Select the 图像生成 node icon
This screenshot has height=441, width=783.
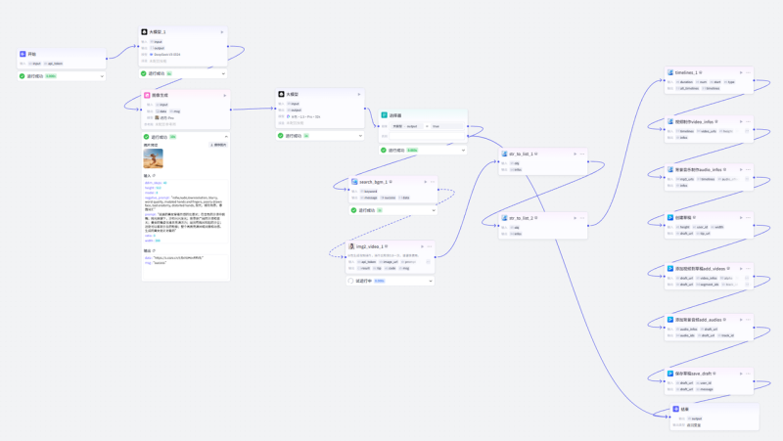coord(148,95)
